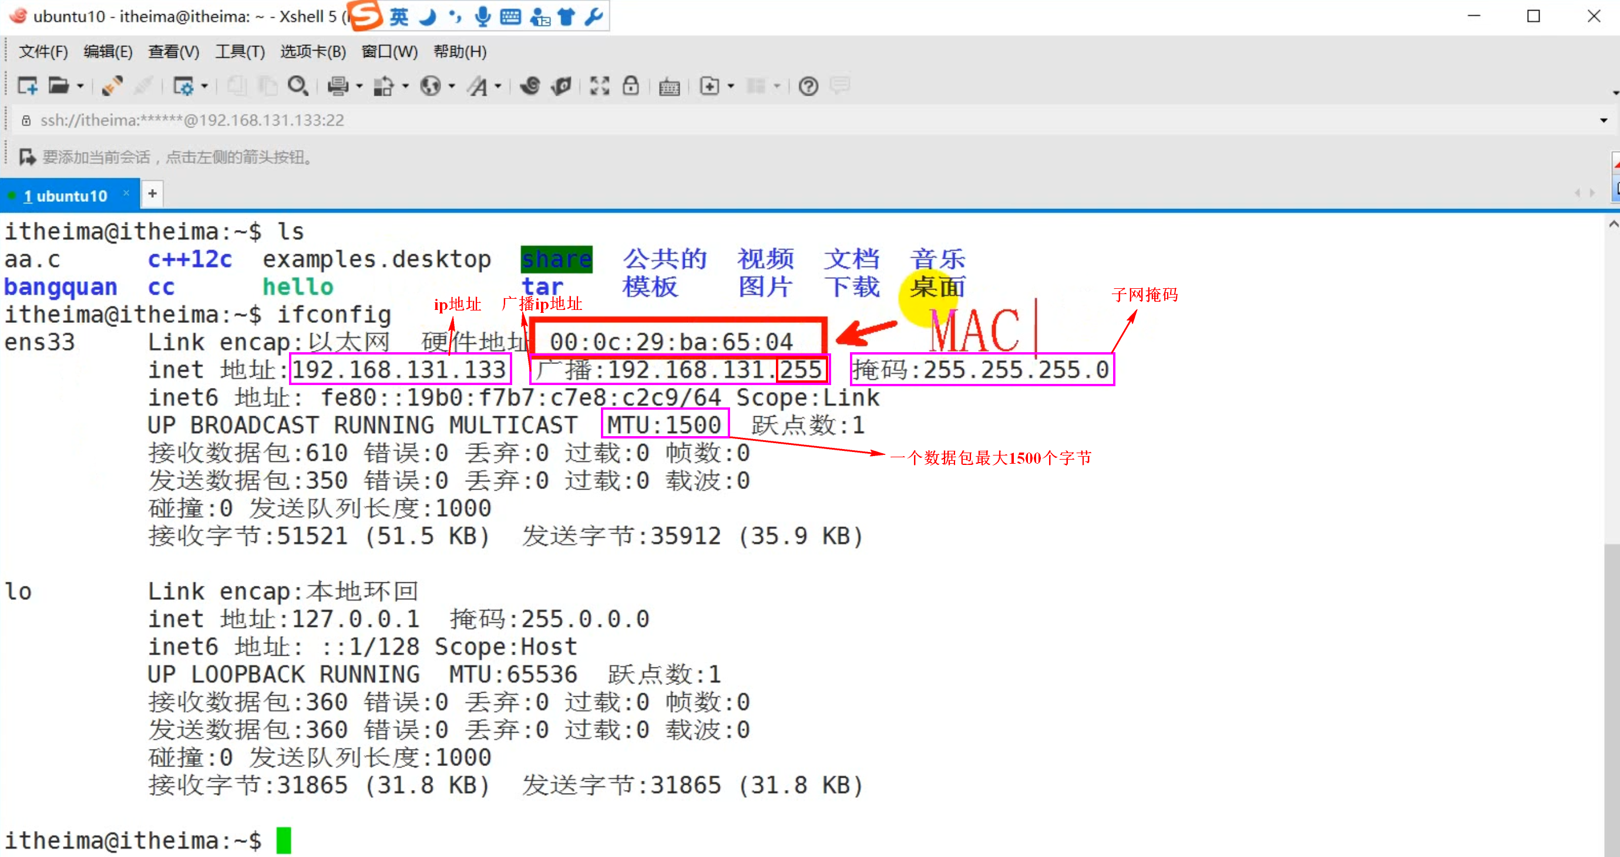
Task: Start Sogou voice input via microphone icon
Action: 482,16
